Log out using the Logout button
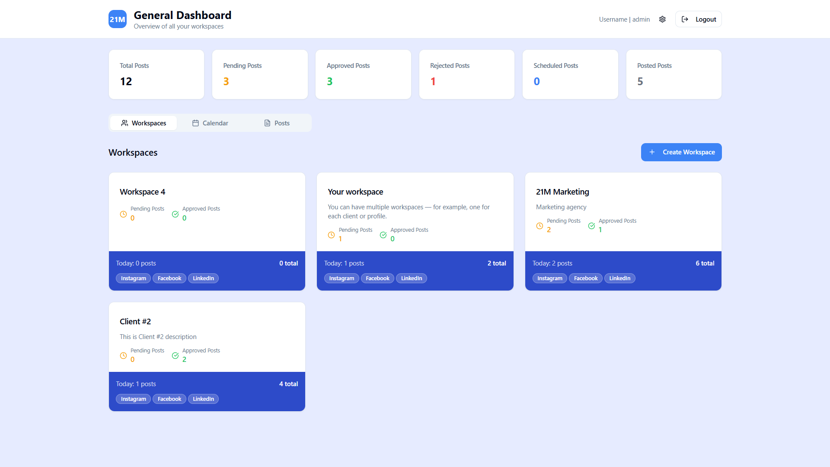This screenshot has height=467, width=830. 698,19
